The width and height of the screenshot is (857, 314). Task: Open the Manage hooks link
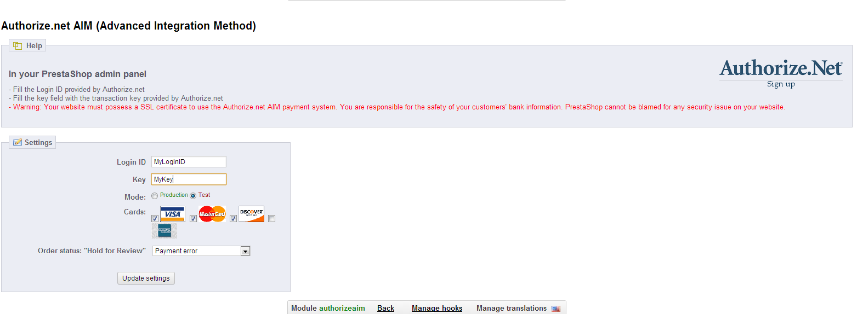click(437, 309)
